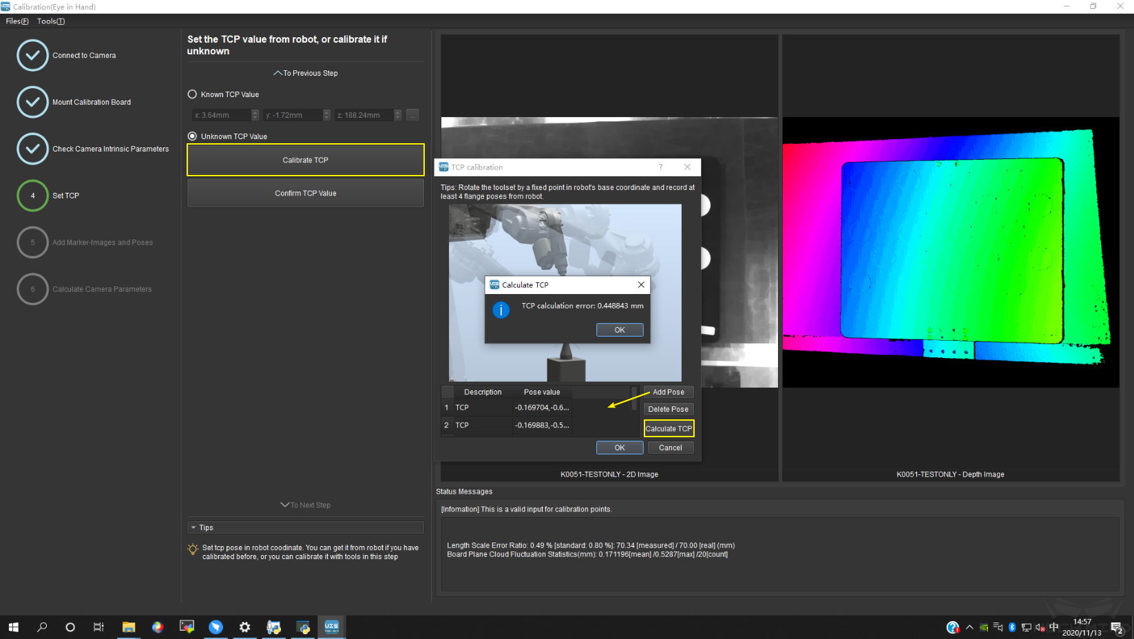Select the Unknown TCP Value radio button

point(193,136)
